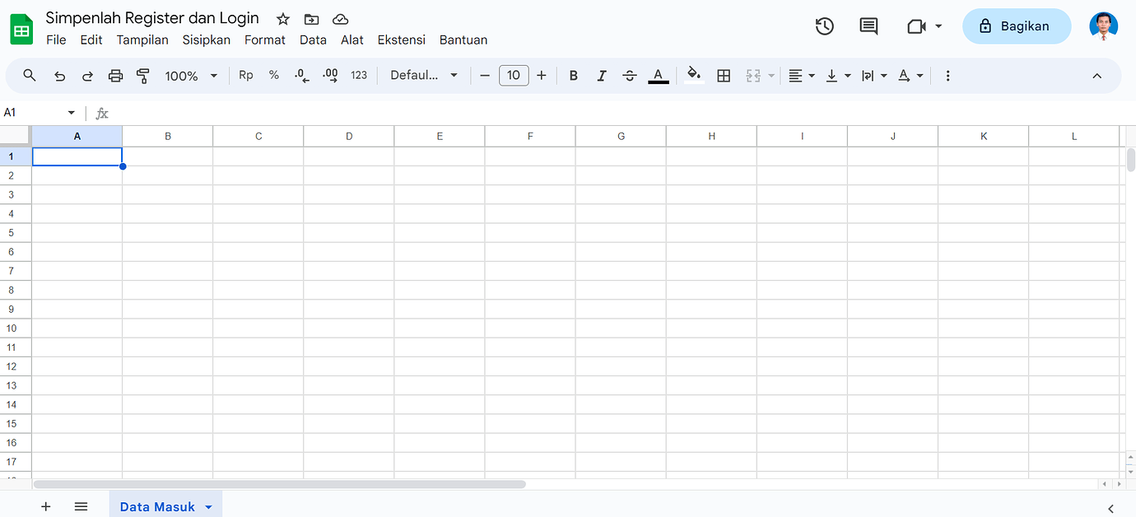Viewport: 1136px width, 517px height.
Task: Format selection as Rupiah currency
Action: pos(245,75)
